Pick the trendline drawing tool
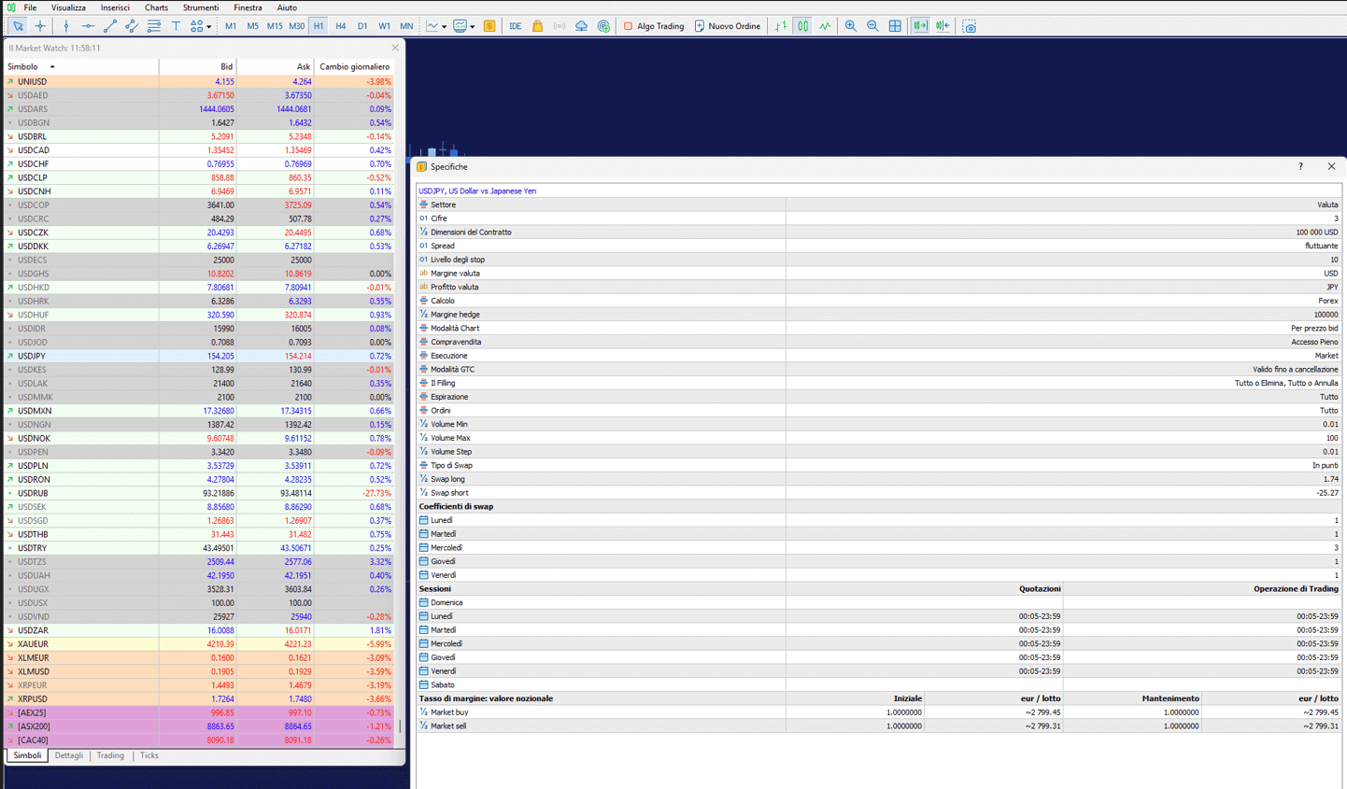This screenshot has height=789, width=1347. pyautogui.click(x=110, y=26)
